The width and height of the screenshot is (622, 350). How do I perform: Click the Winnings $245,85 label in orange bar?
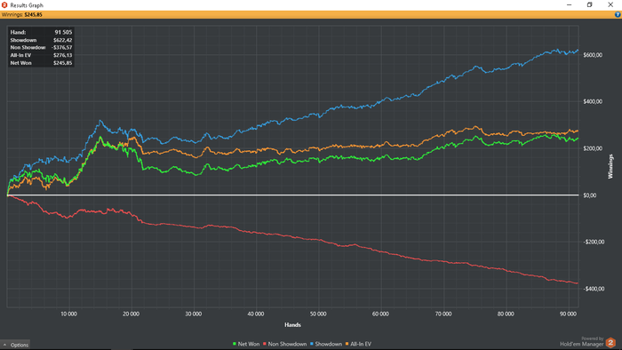pyautogui.click(x=22, y=15)
